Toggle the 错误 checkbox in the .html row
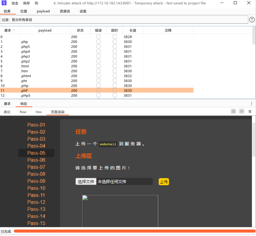The height and width of the screenshot is (236, 256). coord(98,66)
